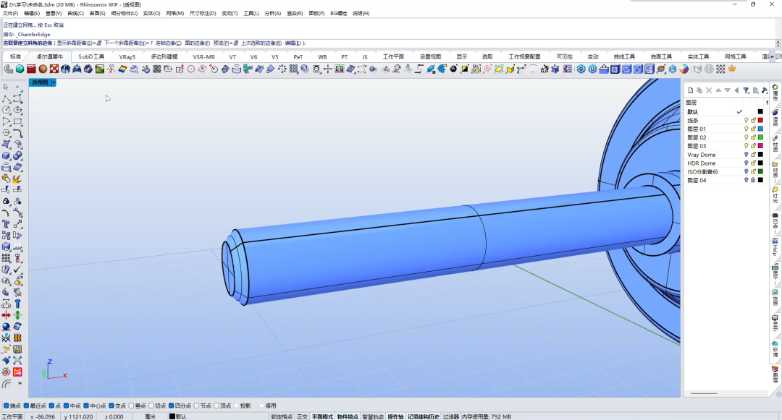This screenshot has width=782, height=420.
Task: Switch to the 实体工具 toolbar tab
Action: point(698,56)
